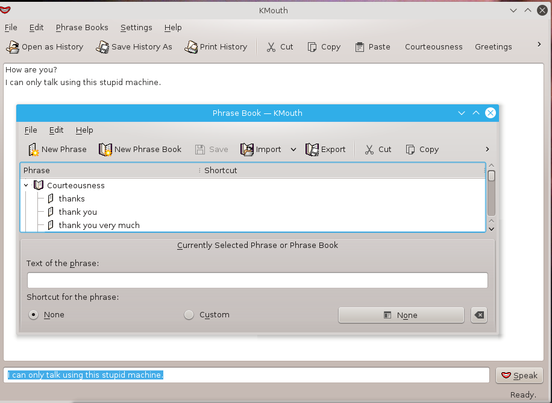Viewport: 552px width, 403px height.
Task: Maximize the Phrase Book window
Action: [x=476, y=113]
